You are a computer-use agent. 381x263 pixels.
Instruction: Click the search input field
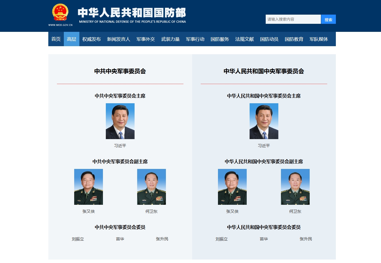pyautogui.click(x=293, y=19)
